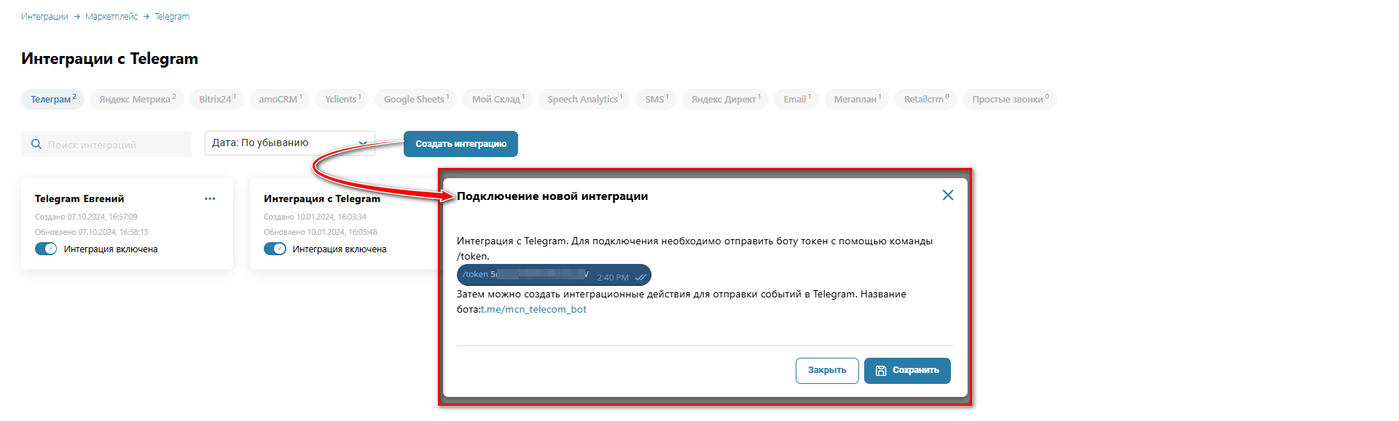Select the Простые звонки tab
The height and width of the screenshot is (421, 1399).
tap(1010, 99)
